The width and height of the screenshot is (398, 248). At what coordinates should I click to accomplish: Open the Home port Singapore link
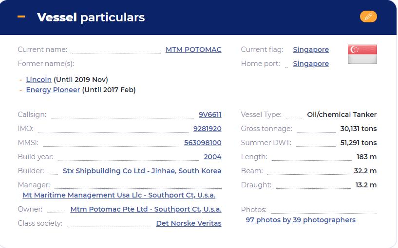pyautogui.click(x=311, y=64)
